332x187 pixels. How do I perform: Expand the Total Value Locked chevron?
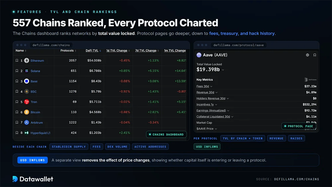223,70
